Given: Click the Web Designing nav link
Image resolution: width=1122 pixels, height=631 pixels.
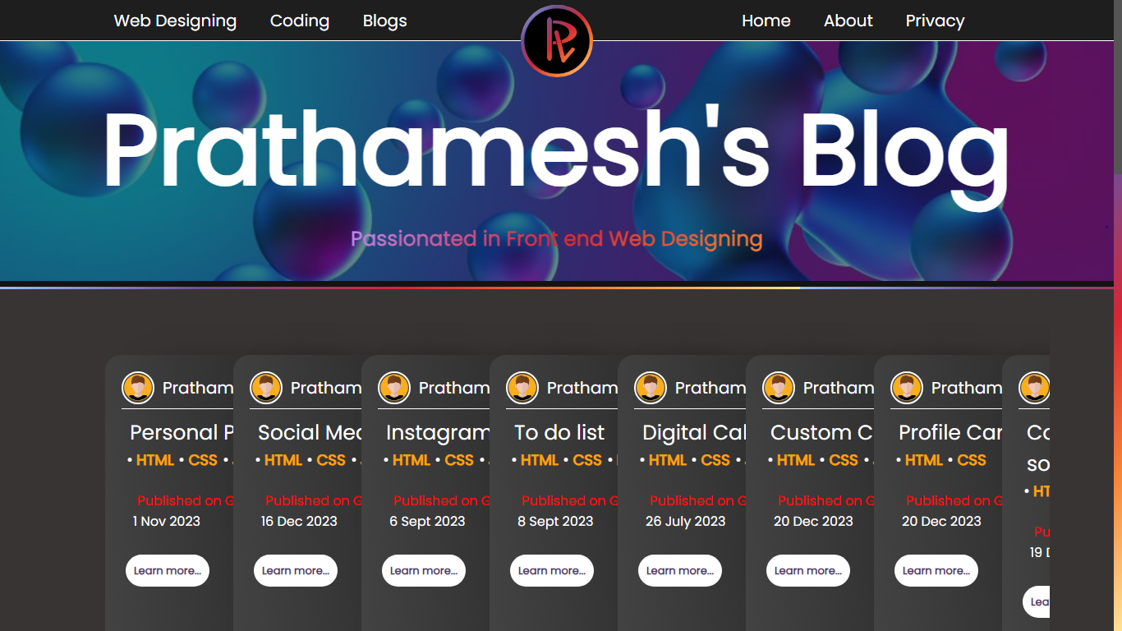Looking at the screenshot, I should (175, 21).
